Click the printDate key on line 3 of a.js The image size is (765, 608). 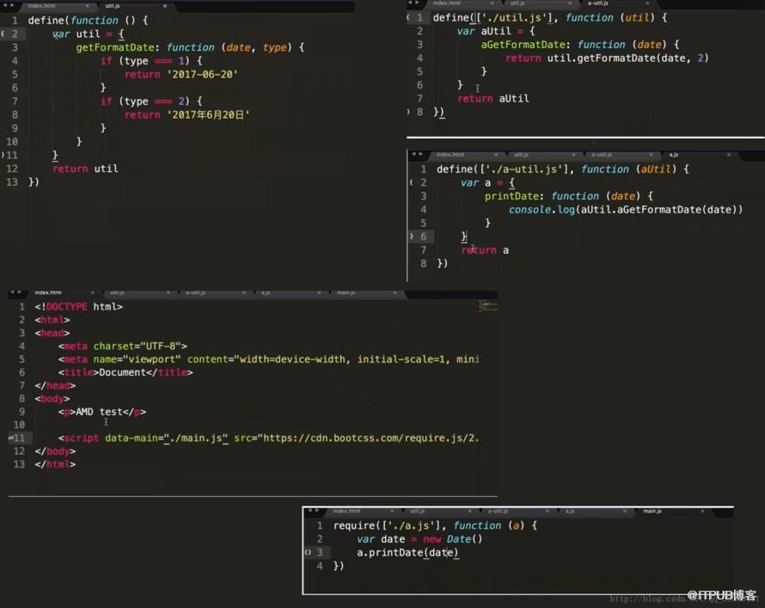(511, 196)
